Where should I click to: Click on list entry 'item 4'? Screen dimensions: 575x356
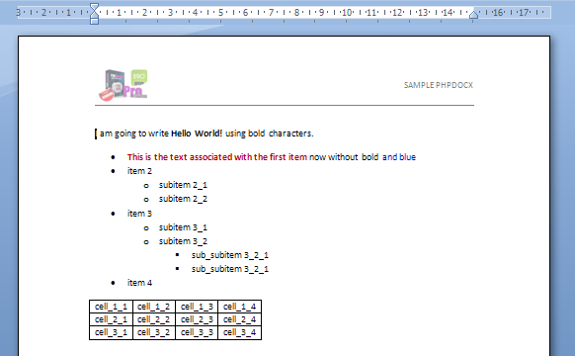click(139, 283)
